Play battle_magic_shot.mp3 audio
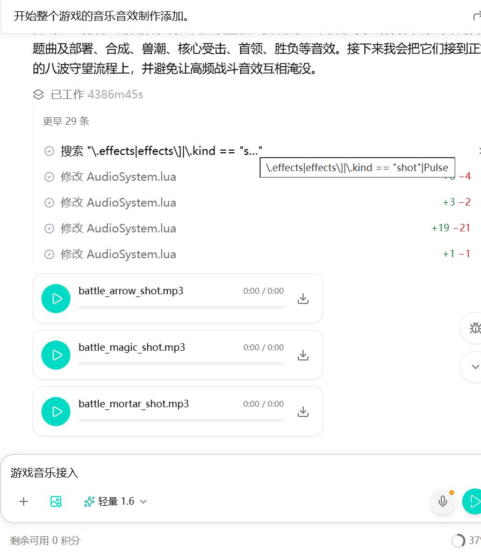 coord(56,355)
